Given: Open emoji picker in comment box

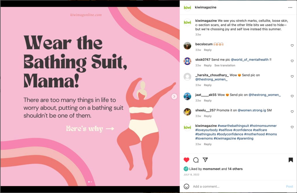Looking at the screenshot, I should [x=187, y=186].
